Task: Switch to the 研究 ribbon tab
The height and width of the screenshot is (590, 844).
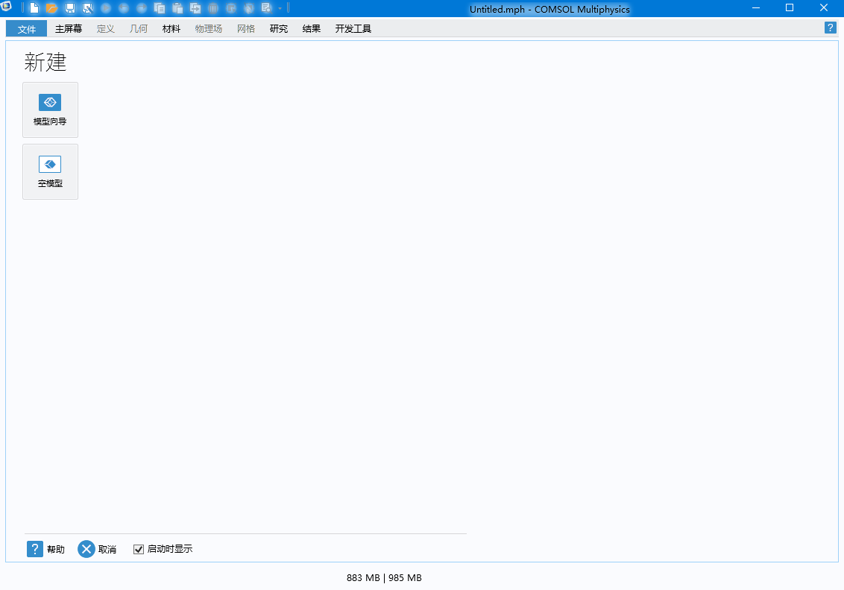Action: pos(278,28)
